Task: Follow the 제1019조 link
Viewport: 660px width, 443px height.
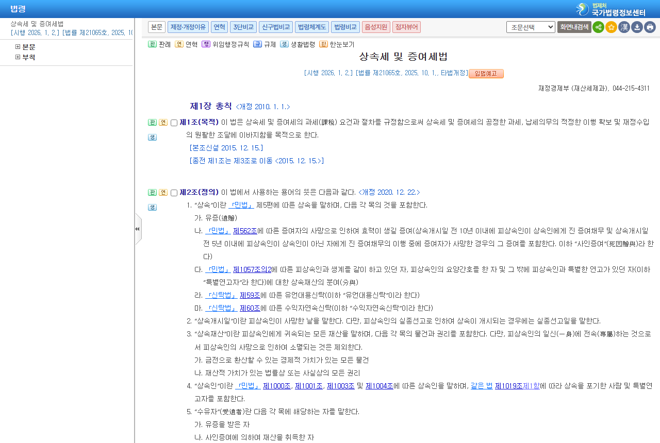Action: coord(509,386)
